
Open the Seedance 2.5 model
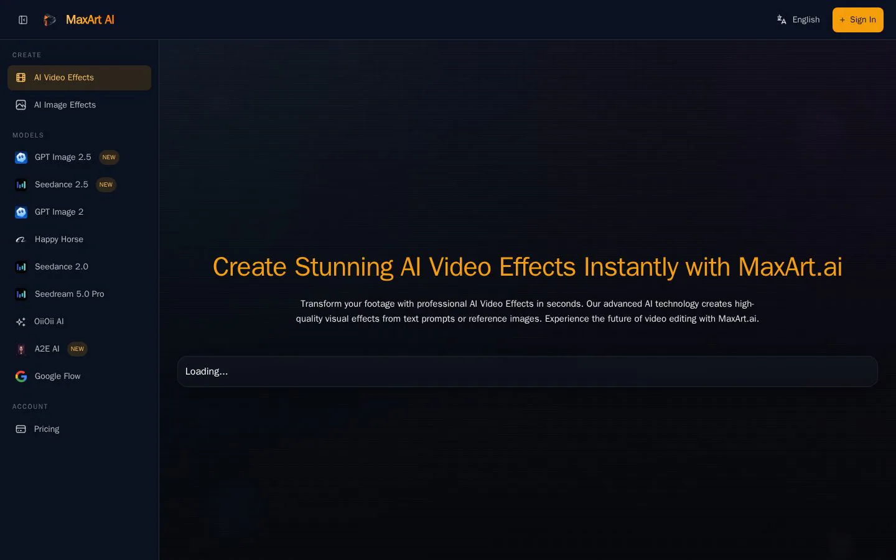click(79, 185)
